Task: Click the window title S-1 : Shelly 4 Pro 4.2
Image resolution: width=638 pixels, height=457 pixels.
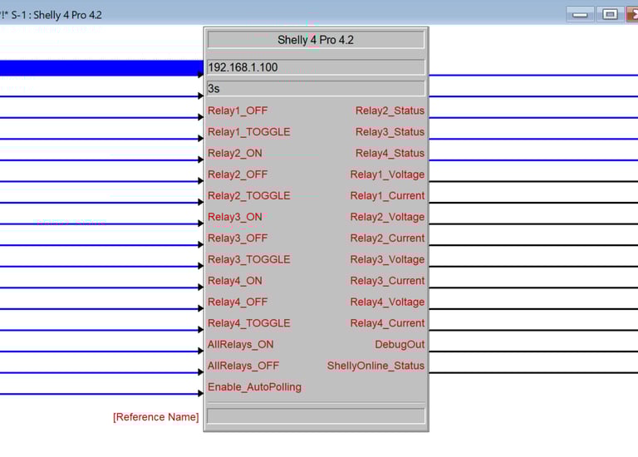Action: click(56, 15)
